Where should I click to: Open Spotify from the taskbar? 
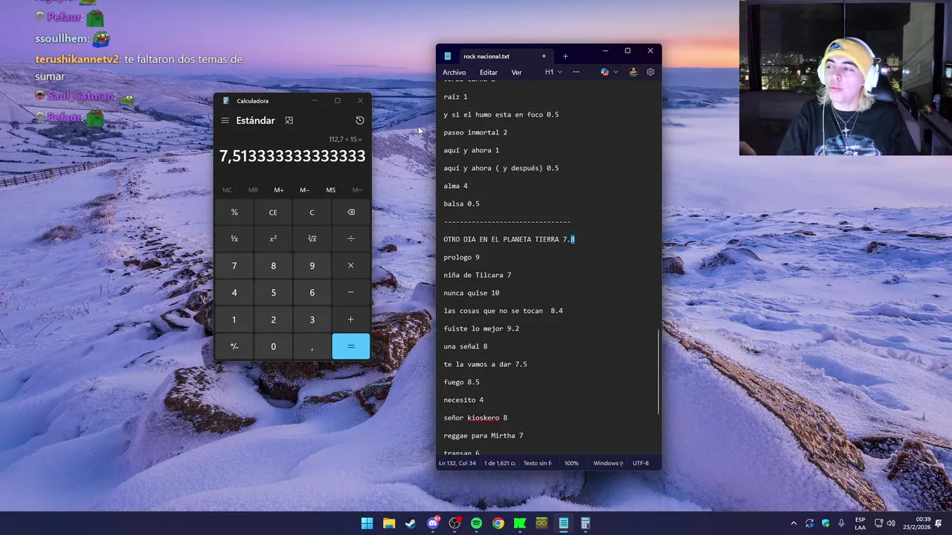click(x=477, y=523)
